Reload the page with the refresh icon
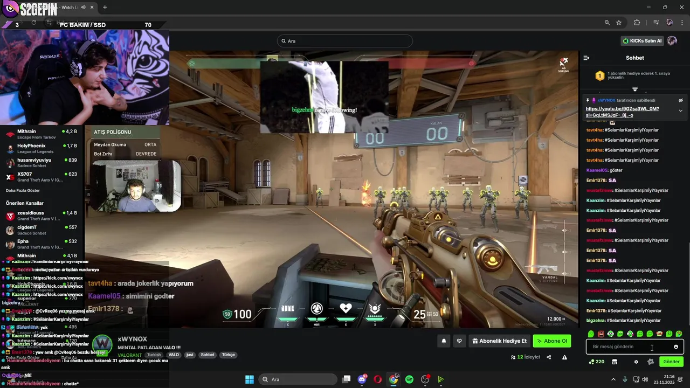This screenshot has width=690, height=388. coord(33,23)
